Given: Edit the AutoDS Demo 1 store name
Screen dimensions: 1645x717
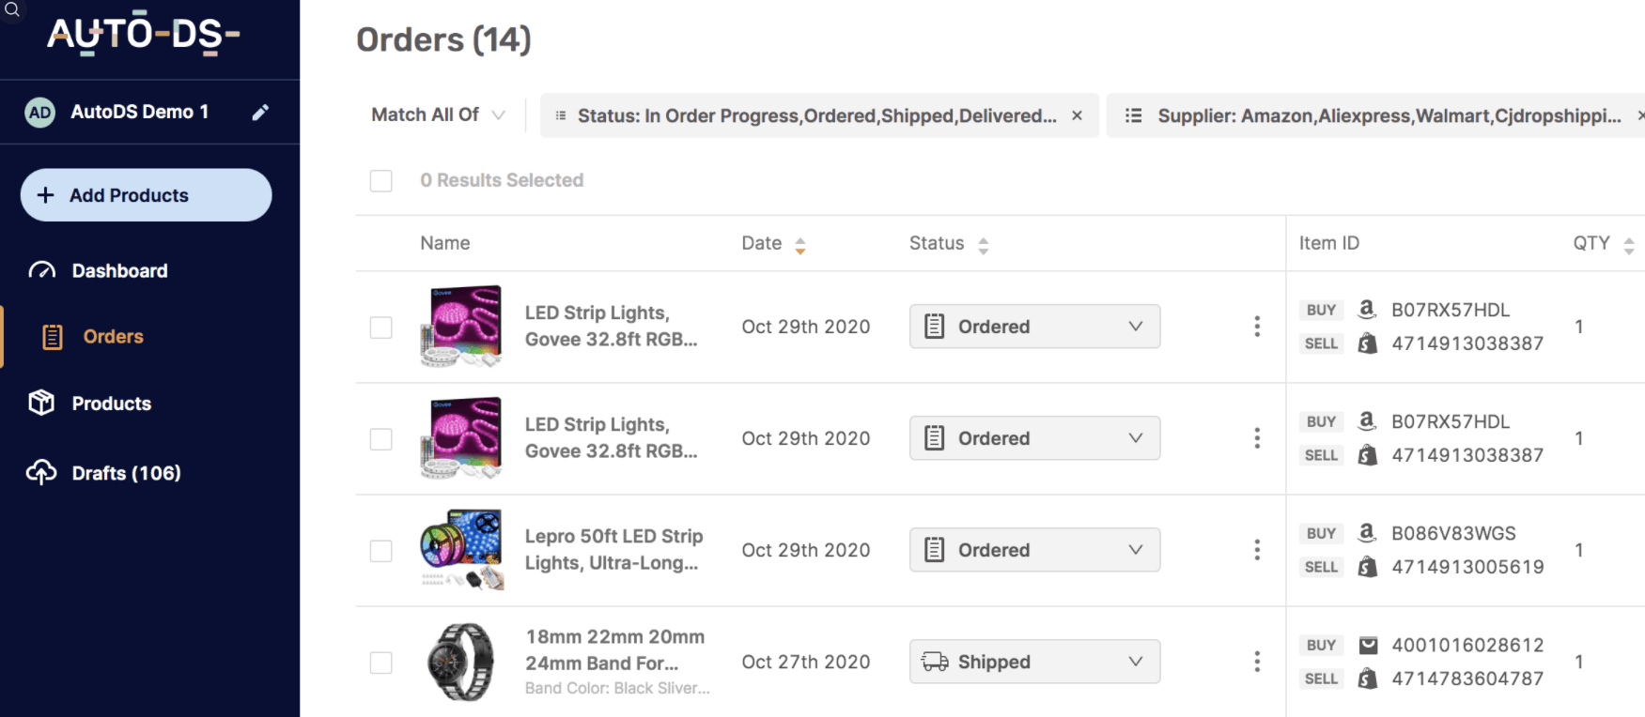Looking at the screenshot, I should (x=260, y=113).
